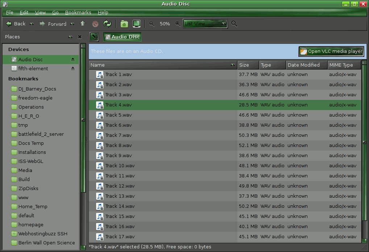Viewport: 369px width, 252px height.
Task: Zoom out with the minus magnifier
Action: tap(152, 24)
